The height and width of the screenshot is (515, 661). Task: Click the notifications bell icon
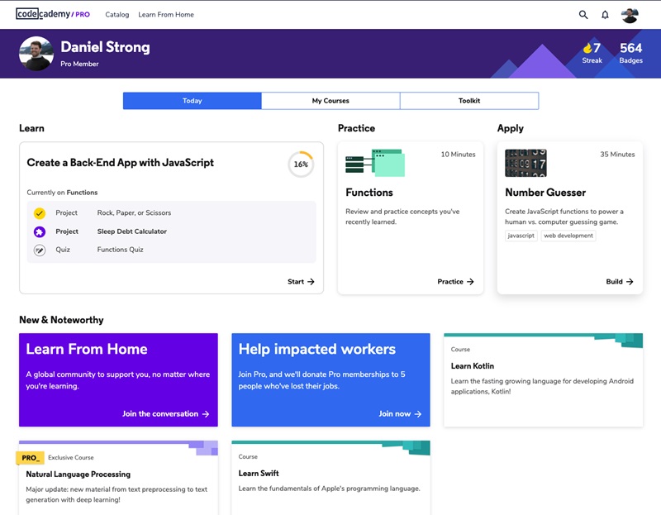point(606,14)
